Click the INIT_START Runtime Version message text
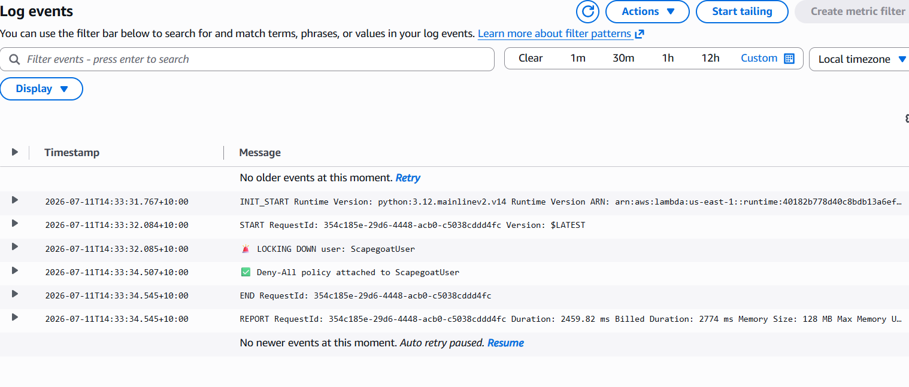The height and width of the screenshot is (387, 909). (x=571, y=202)
